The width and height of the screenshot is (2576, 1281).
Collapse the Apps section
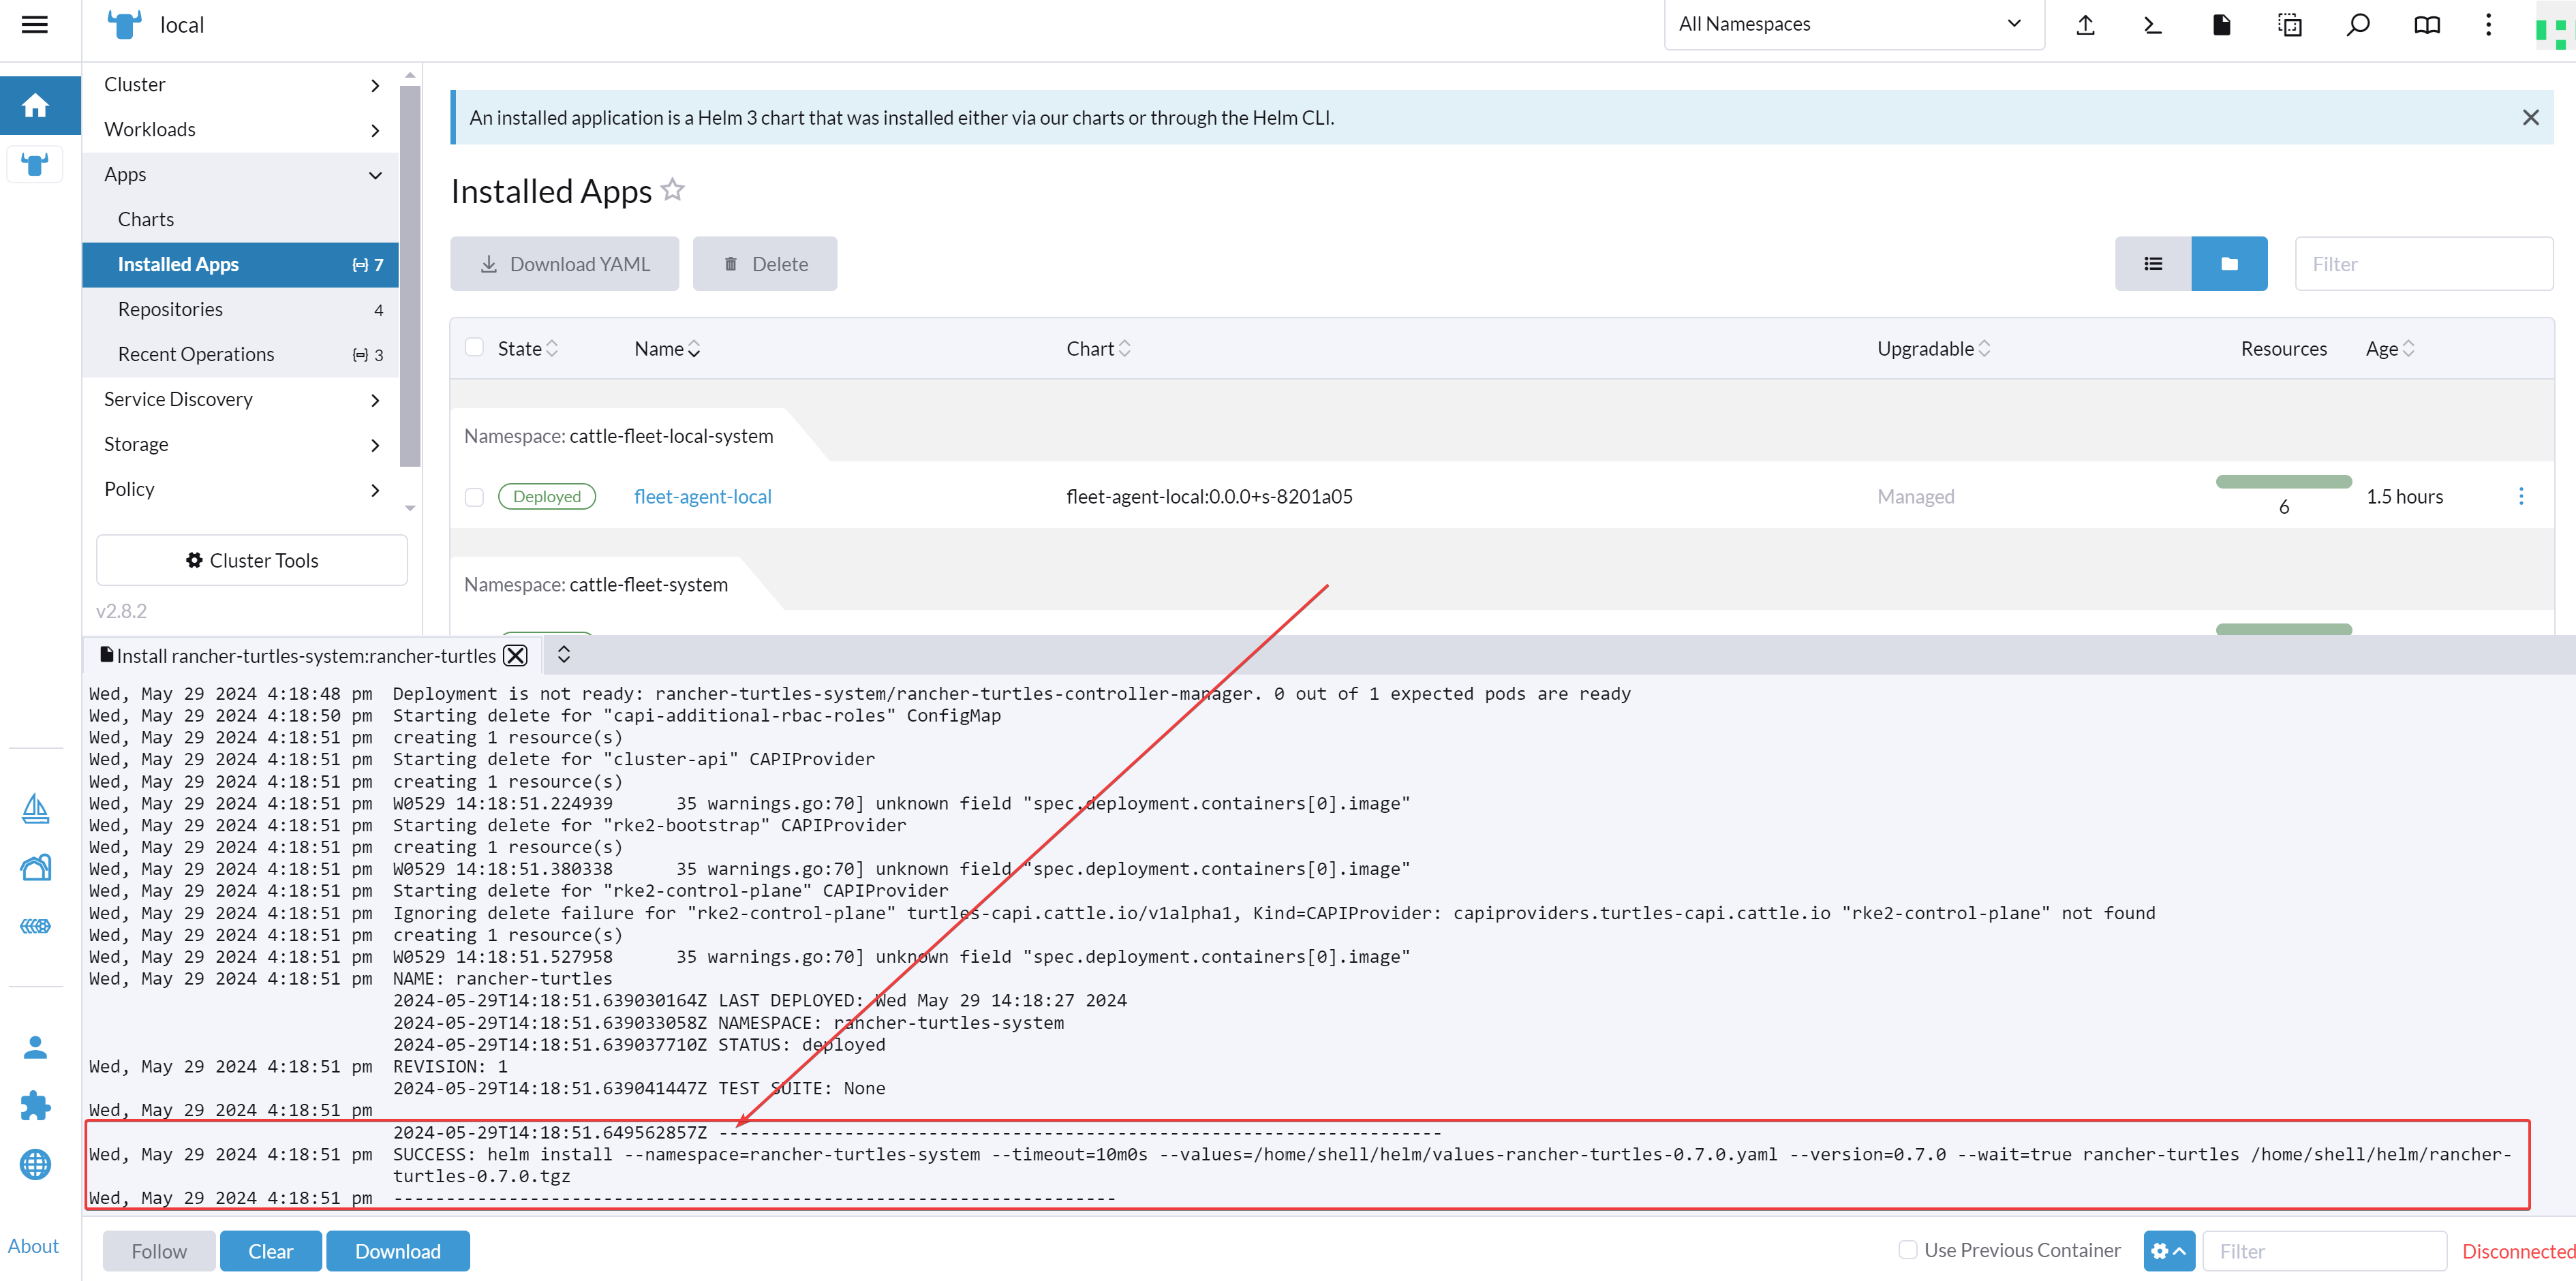tap(241, 175)
